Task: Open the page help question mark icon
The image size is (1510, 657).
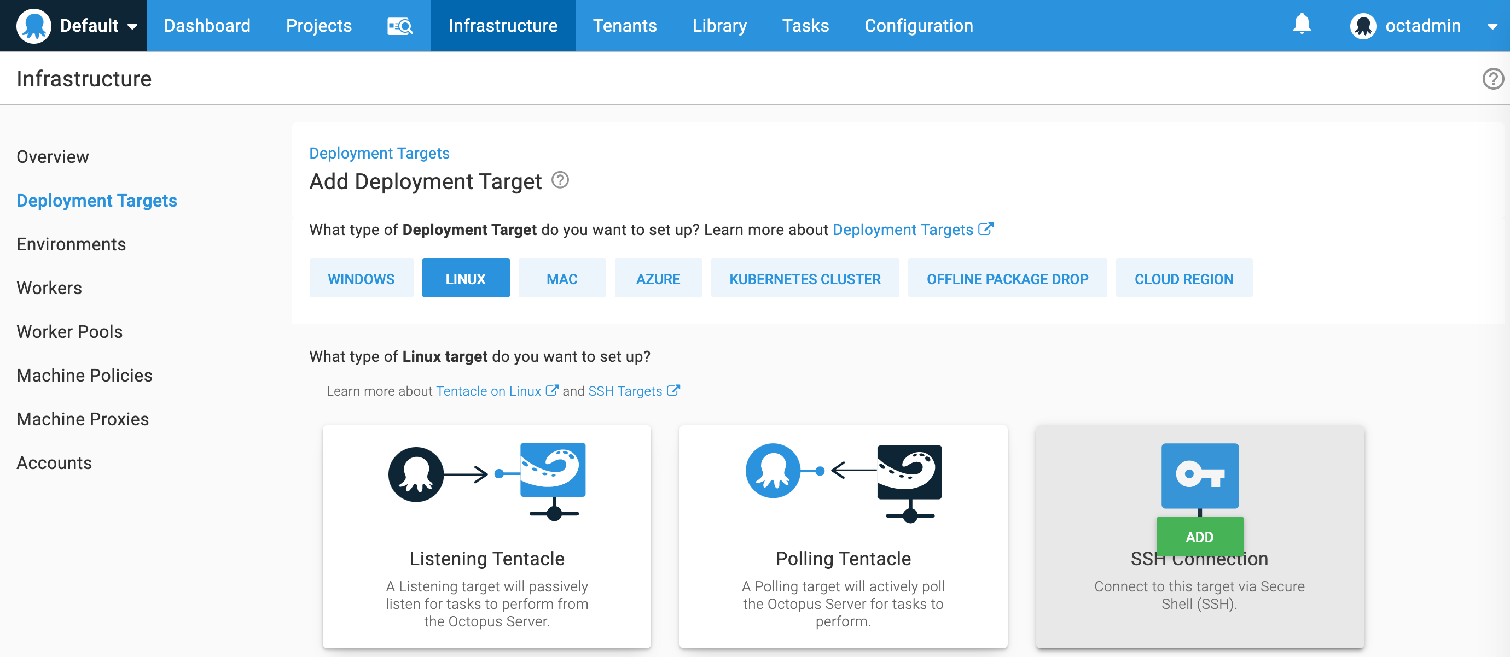Action: (x=1492, y=79)
